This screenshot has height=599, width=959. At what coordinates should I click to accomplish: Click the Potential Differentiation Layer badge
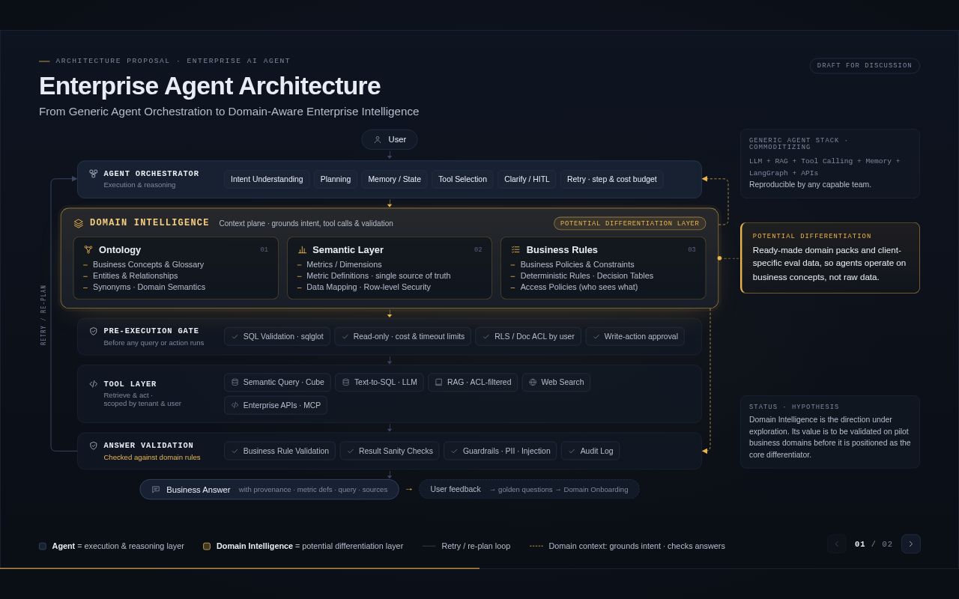pyautogui.click(x=629, y=223)
